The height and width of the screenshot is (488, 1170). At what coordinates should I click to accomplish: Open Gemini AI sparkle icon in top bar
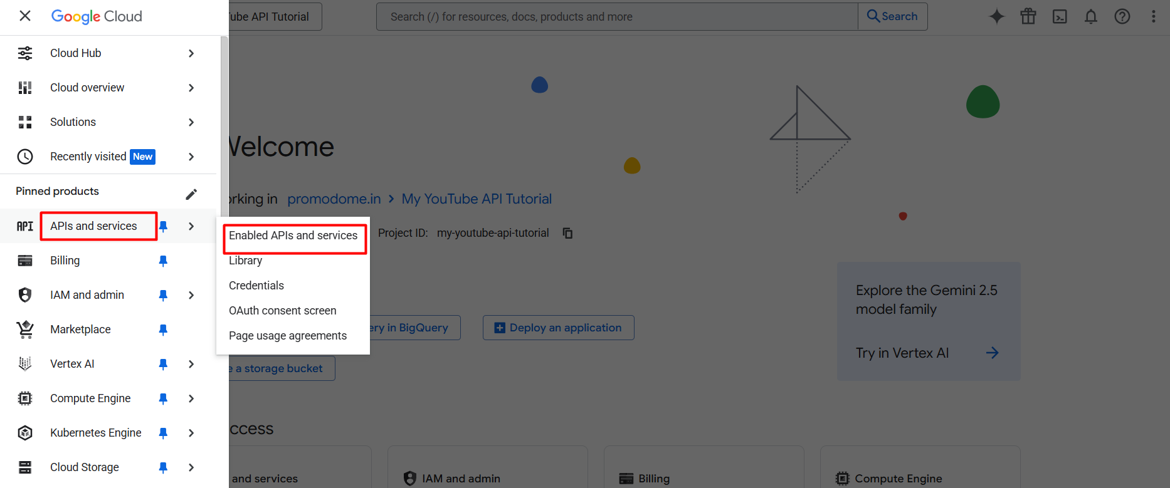(x=997, y=16)
